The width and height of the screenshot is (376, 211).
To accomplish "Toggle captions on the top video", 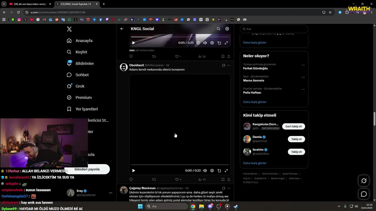I will (x=198, y=43).
